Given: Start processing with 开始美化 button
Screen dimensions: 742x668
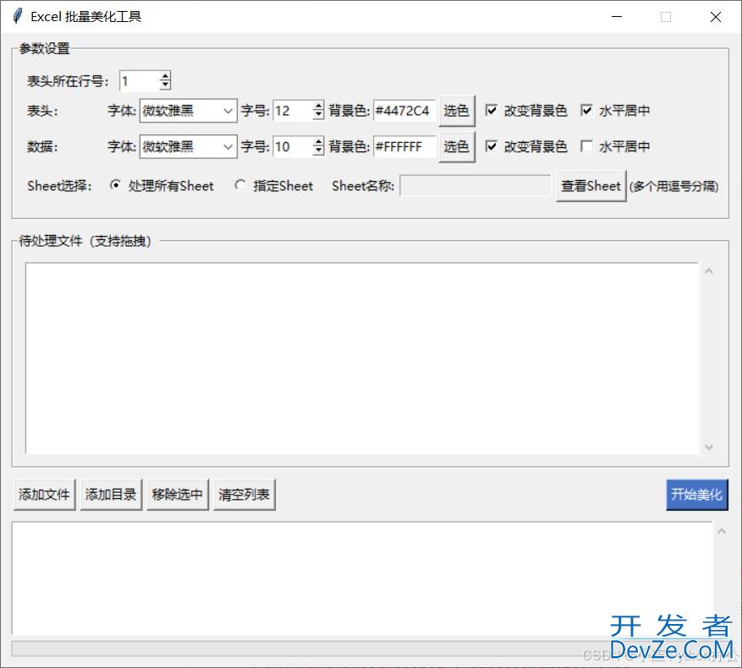Looking at the screenshot, I should point(696,495).
